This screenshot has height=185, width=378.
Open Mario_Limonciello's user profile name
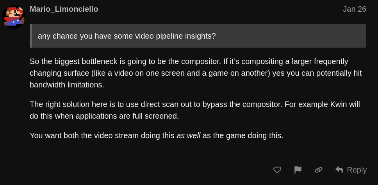[x=64, y=9]
